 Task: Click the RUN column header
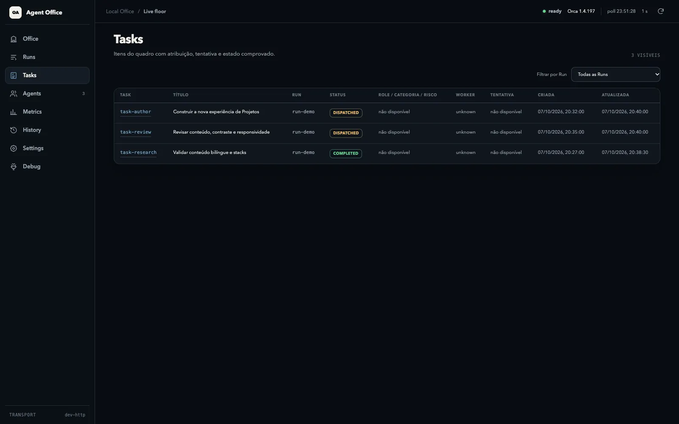[297, 95]
